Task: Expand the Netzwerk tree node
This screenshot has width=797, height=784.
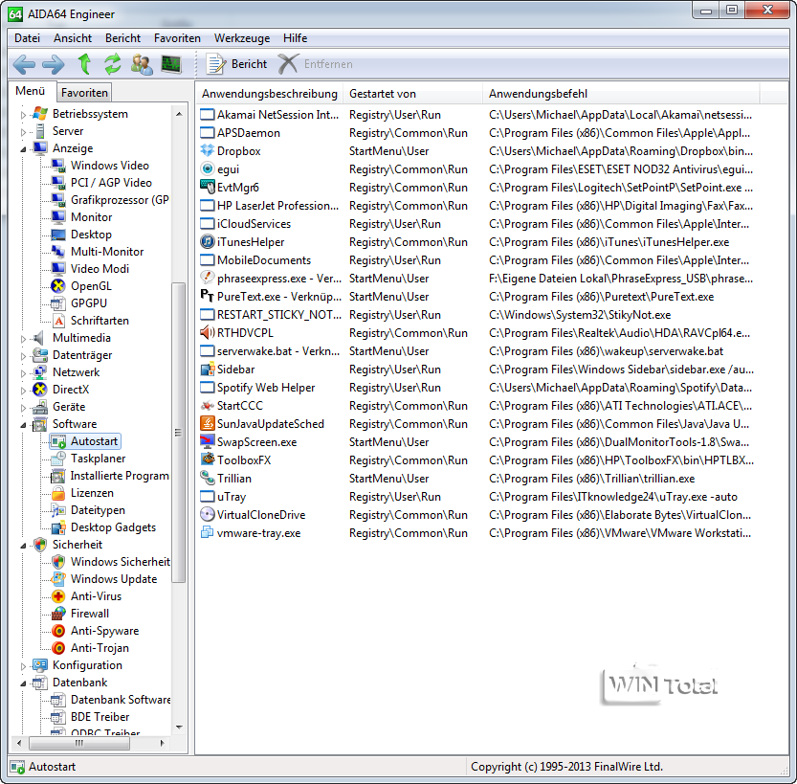Action: click(24, 372)
